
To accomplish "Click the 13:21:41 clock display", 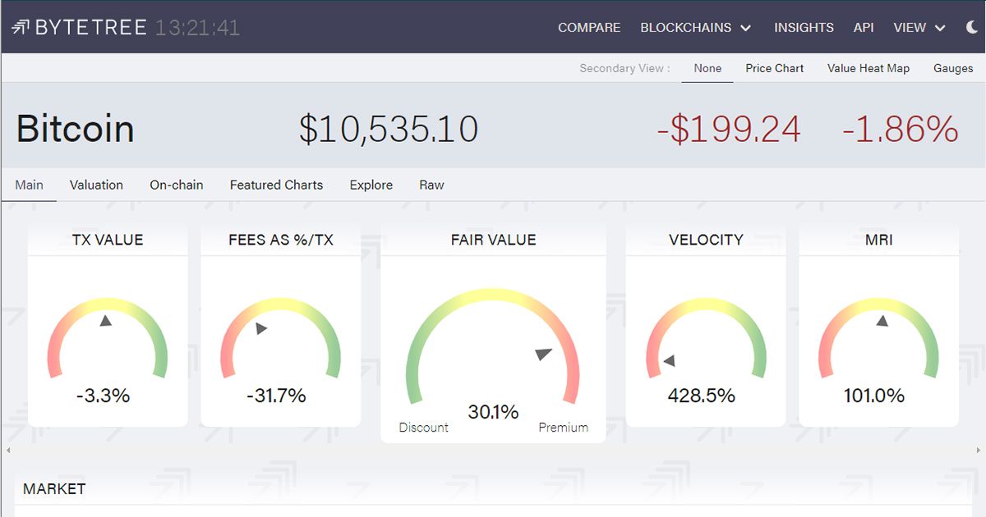I will [197, 27].
